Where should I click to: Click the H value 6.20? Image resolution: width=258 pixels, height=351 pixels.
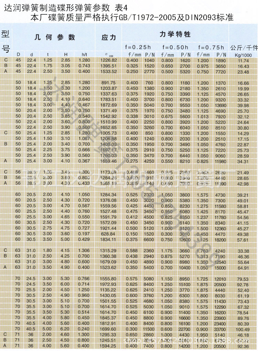(x=65, y=329)
